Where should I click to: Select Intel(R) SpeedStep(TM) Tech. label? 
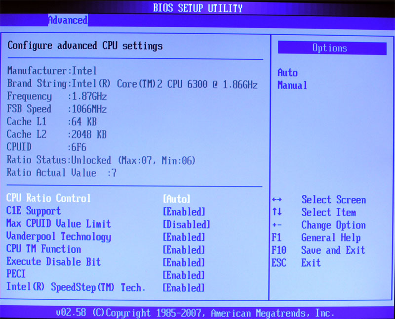76,287
